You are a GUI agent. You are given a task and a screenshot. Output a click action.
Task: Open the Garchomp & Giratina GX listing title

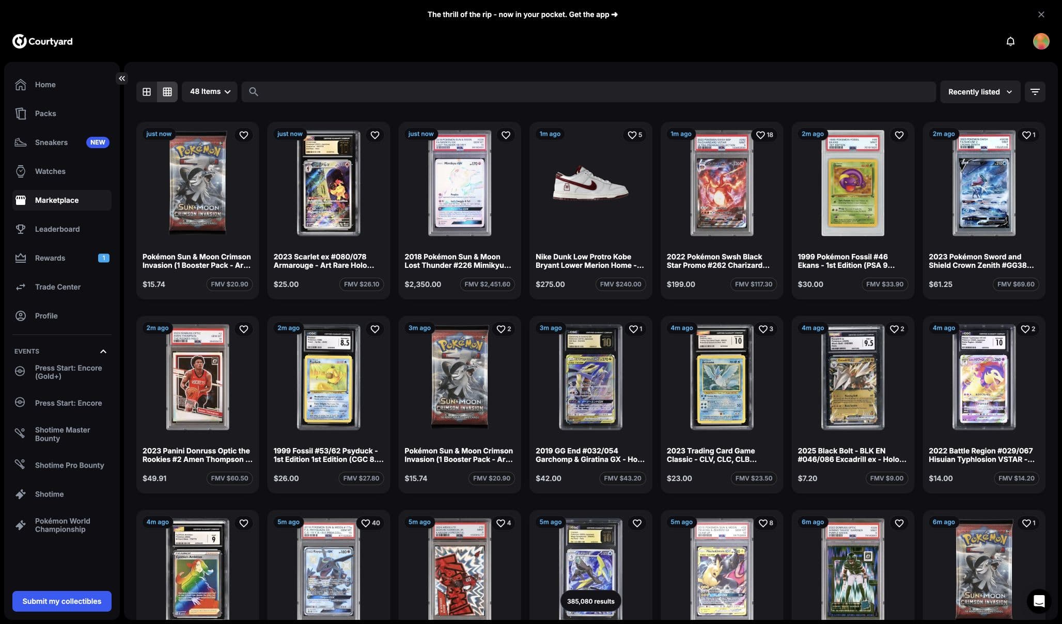point(590,455)
